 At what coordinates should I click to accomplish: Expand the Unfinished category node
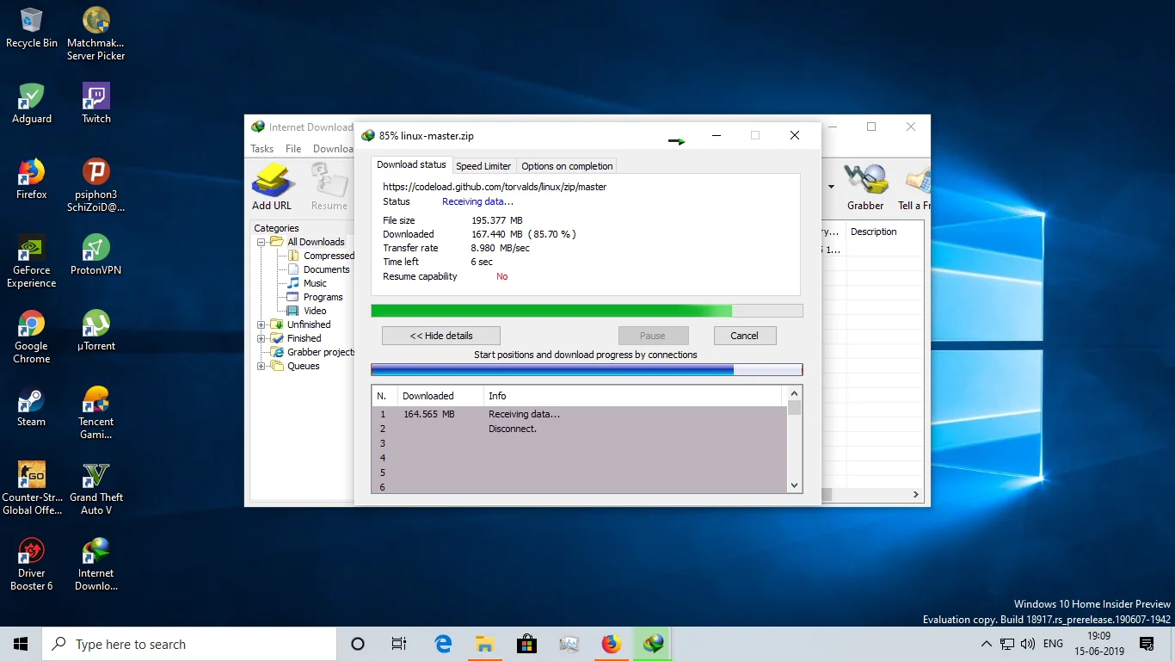pyautogui.click(x=261, y=324)
